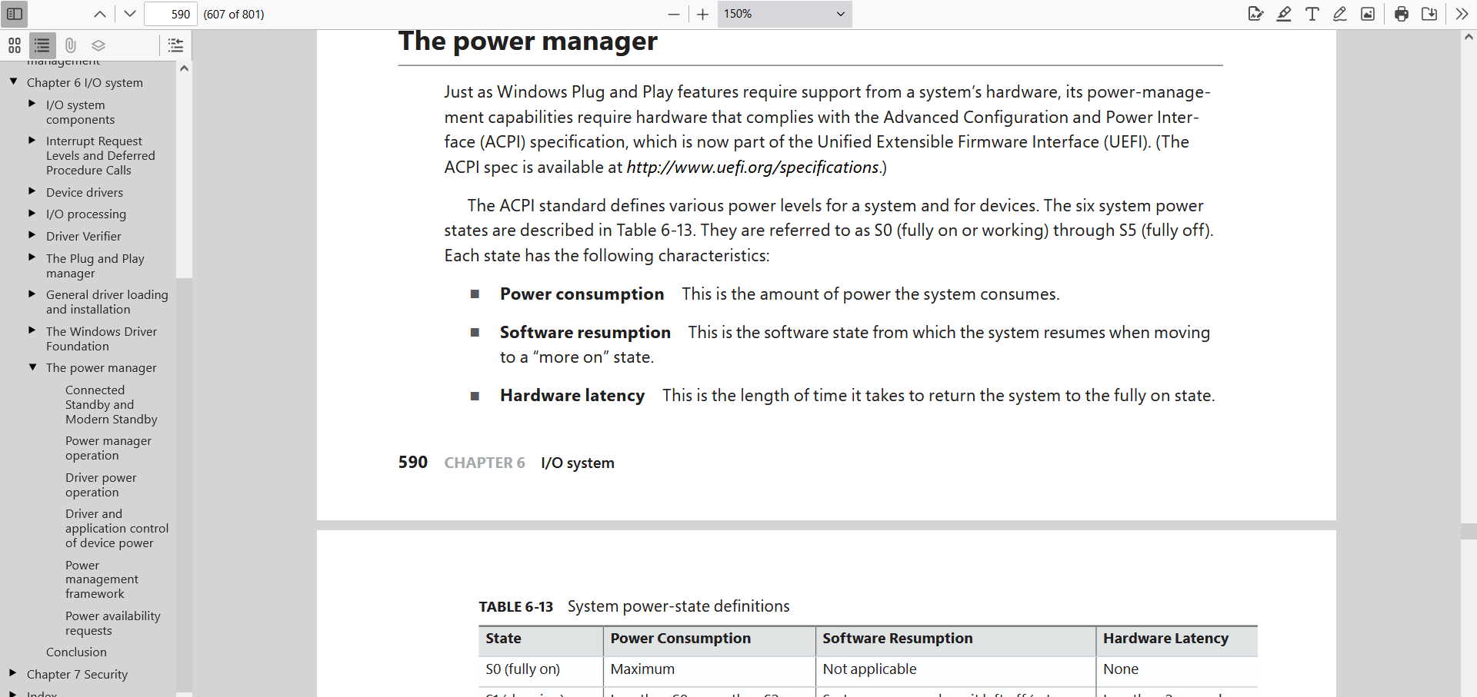This screenshot has height=697, width=1477.
Task: Open the Chapter 6 I/O system outline entry
Action: tap(85, 83)
